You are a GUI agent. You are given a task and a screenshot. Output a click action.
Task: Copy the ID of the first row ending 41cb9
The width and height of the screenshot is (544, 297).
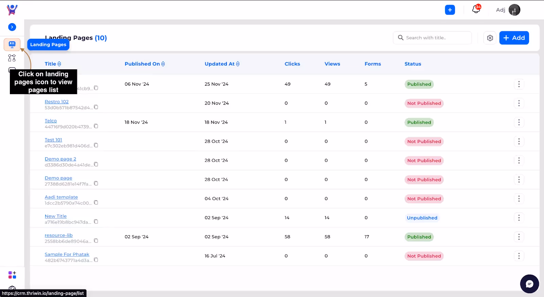tap(96, 88)
